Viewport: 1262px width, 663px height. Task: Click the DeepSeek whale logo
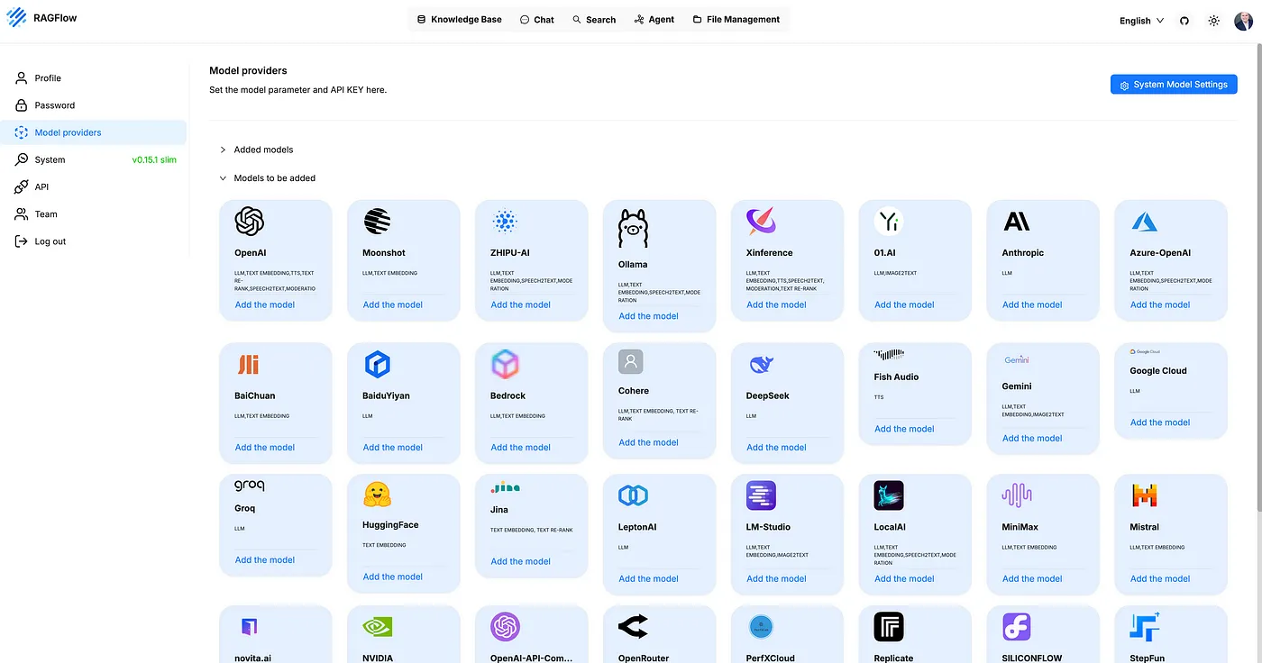click(x=761, y=364)
